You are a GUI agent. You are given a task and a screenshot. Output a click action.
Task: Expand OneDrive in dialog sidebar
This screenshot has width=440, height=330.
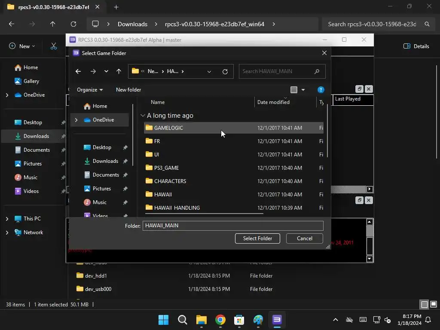pyautogui.click(x=76, y=120)
